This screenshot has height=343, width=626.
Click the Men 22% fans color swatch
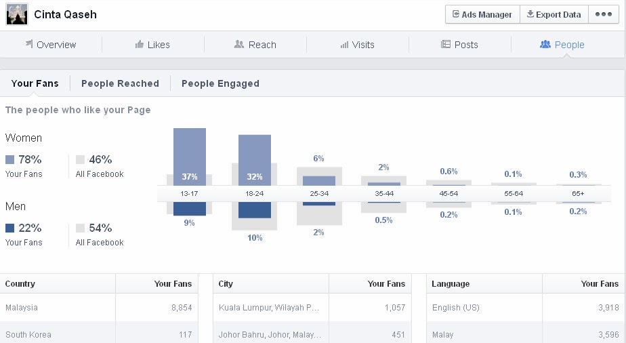tap(9, 228)
